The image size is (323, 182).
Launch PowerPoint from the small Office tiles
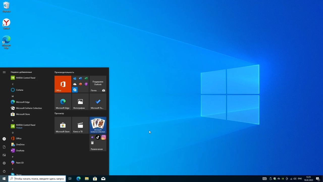80,84
